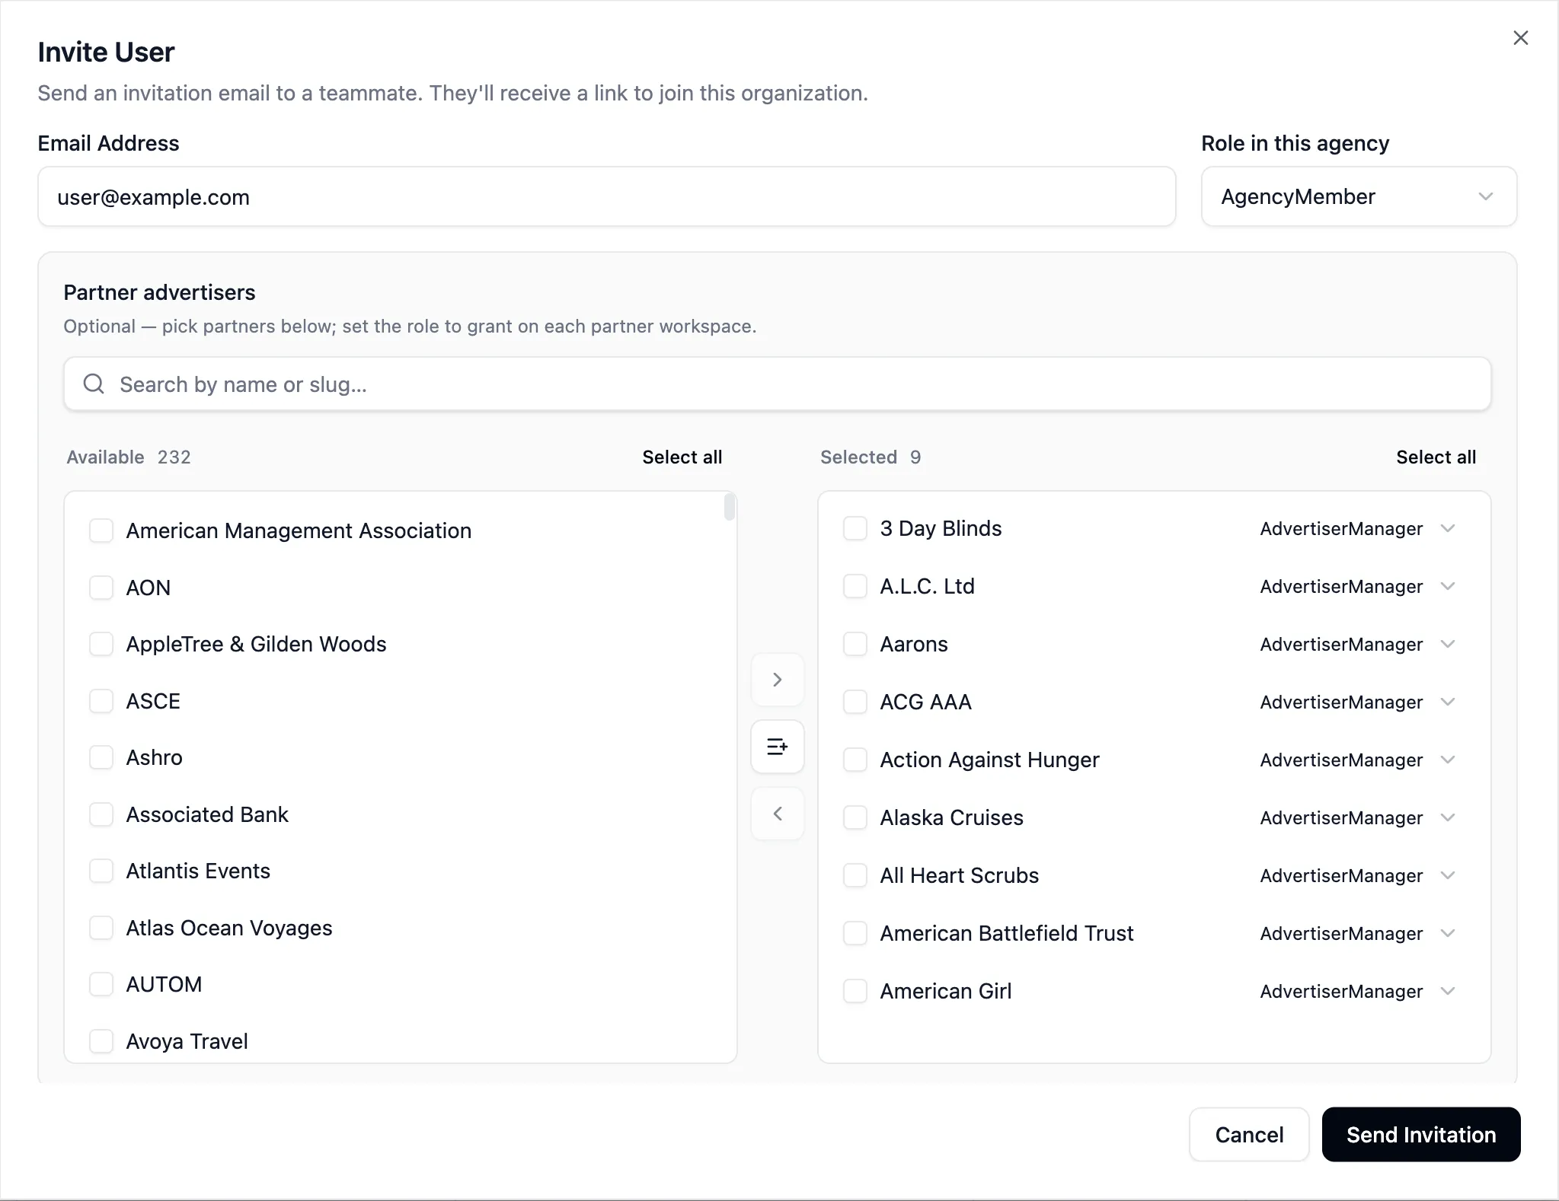
Task: Check the American Girl checkbox
Action: pos(855,991)
